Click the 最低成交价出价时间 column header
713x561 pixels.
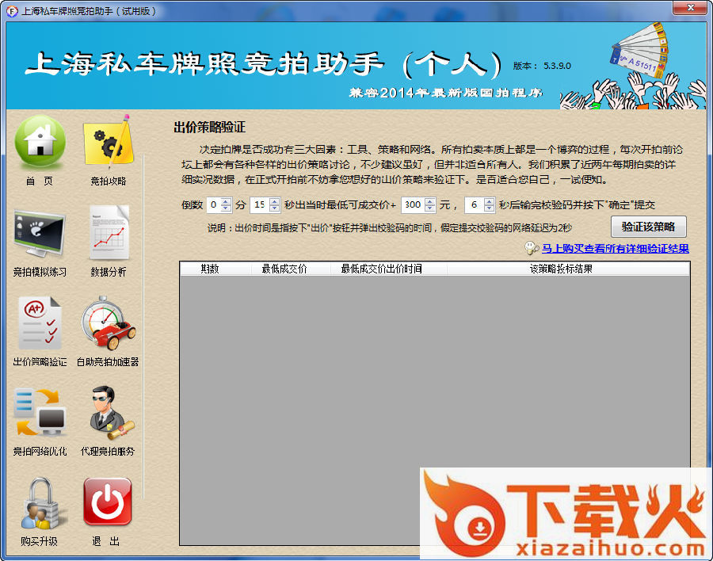381,269
